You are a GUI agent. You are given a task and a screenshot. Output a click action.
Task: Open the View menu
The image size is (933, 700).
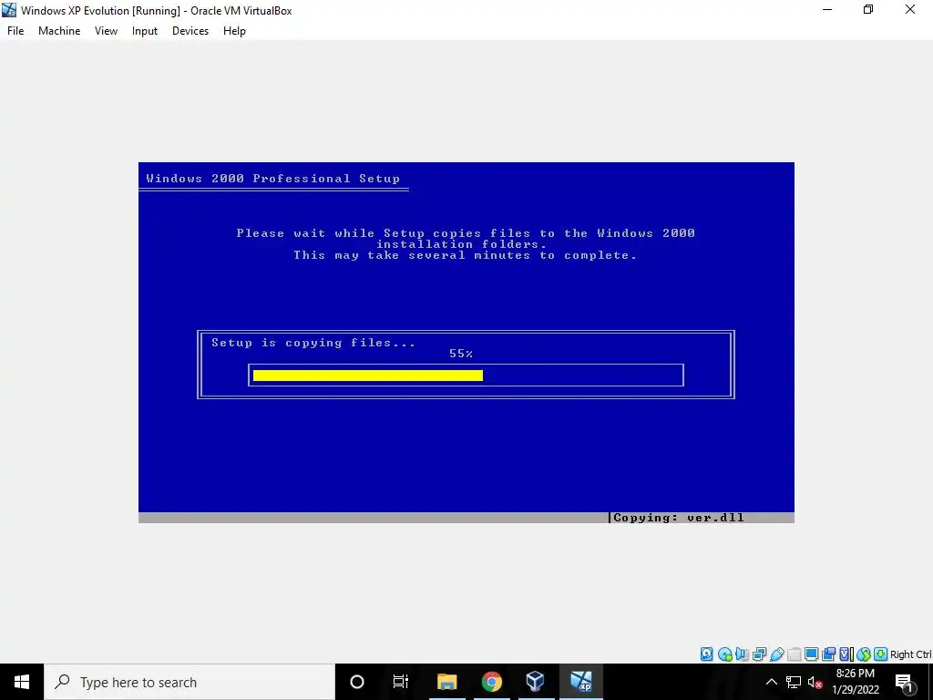[106, 31]
